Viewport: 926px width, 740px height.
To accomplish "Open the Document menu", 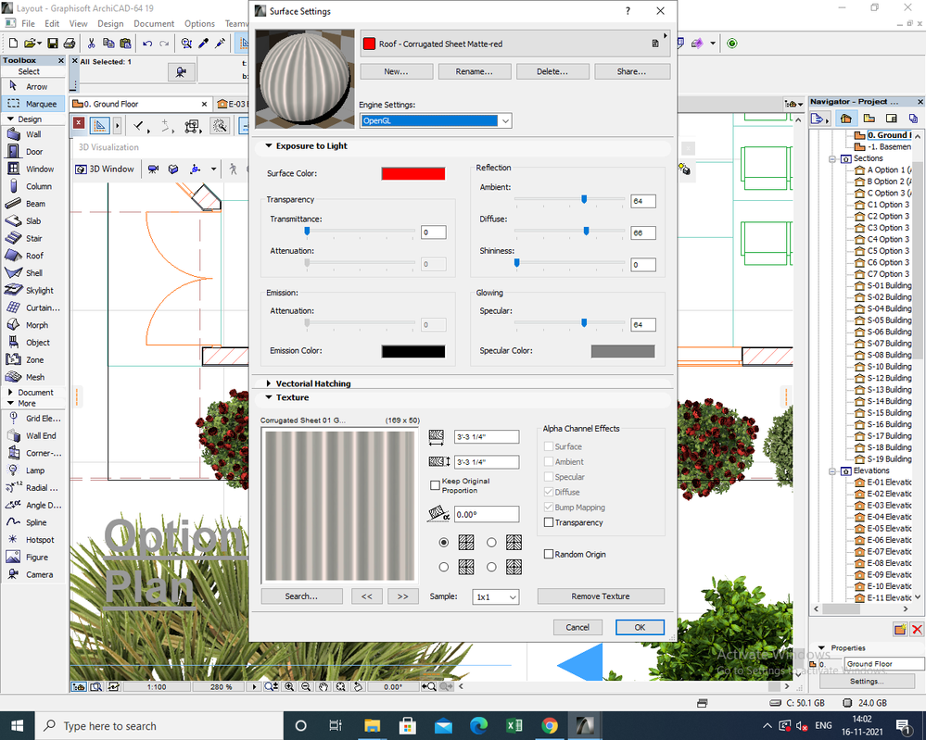I will [154, 23].
